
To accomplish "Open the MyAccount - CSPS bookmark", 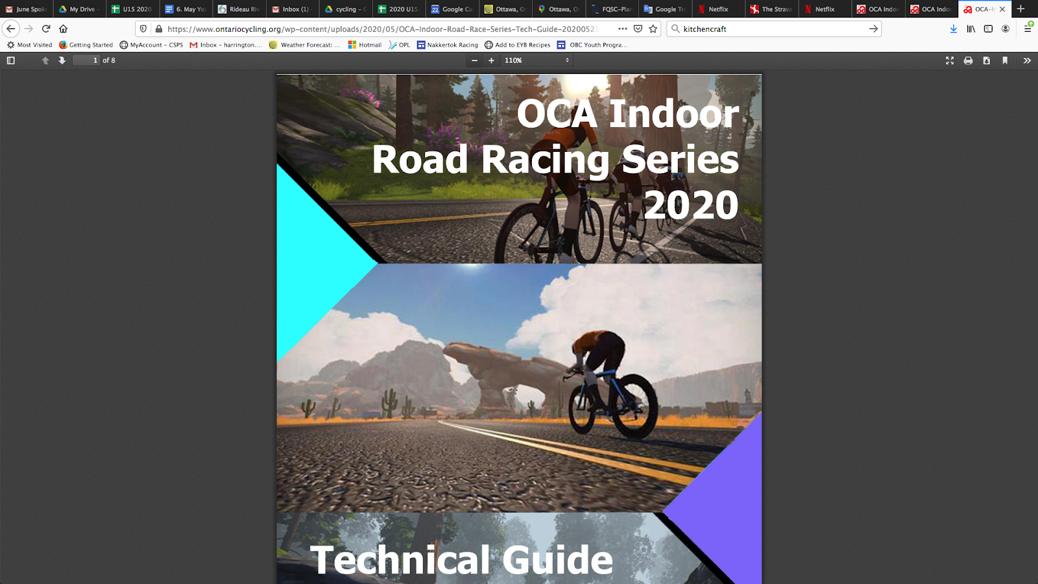I will point(151,45).
